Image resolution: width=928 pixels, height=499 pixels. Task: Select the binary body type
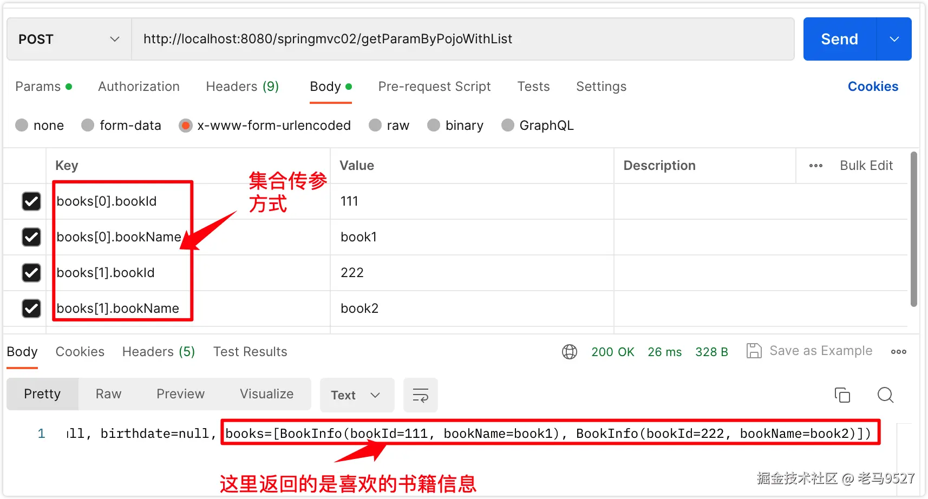pyautogui.click(x=434, y=126)
